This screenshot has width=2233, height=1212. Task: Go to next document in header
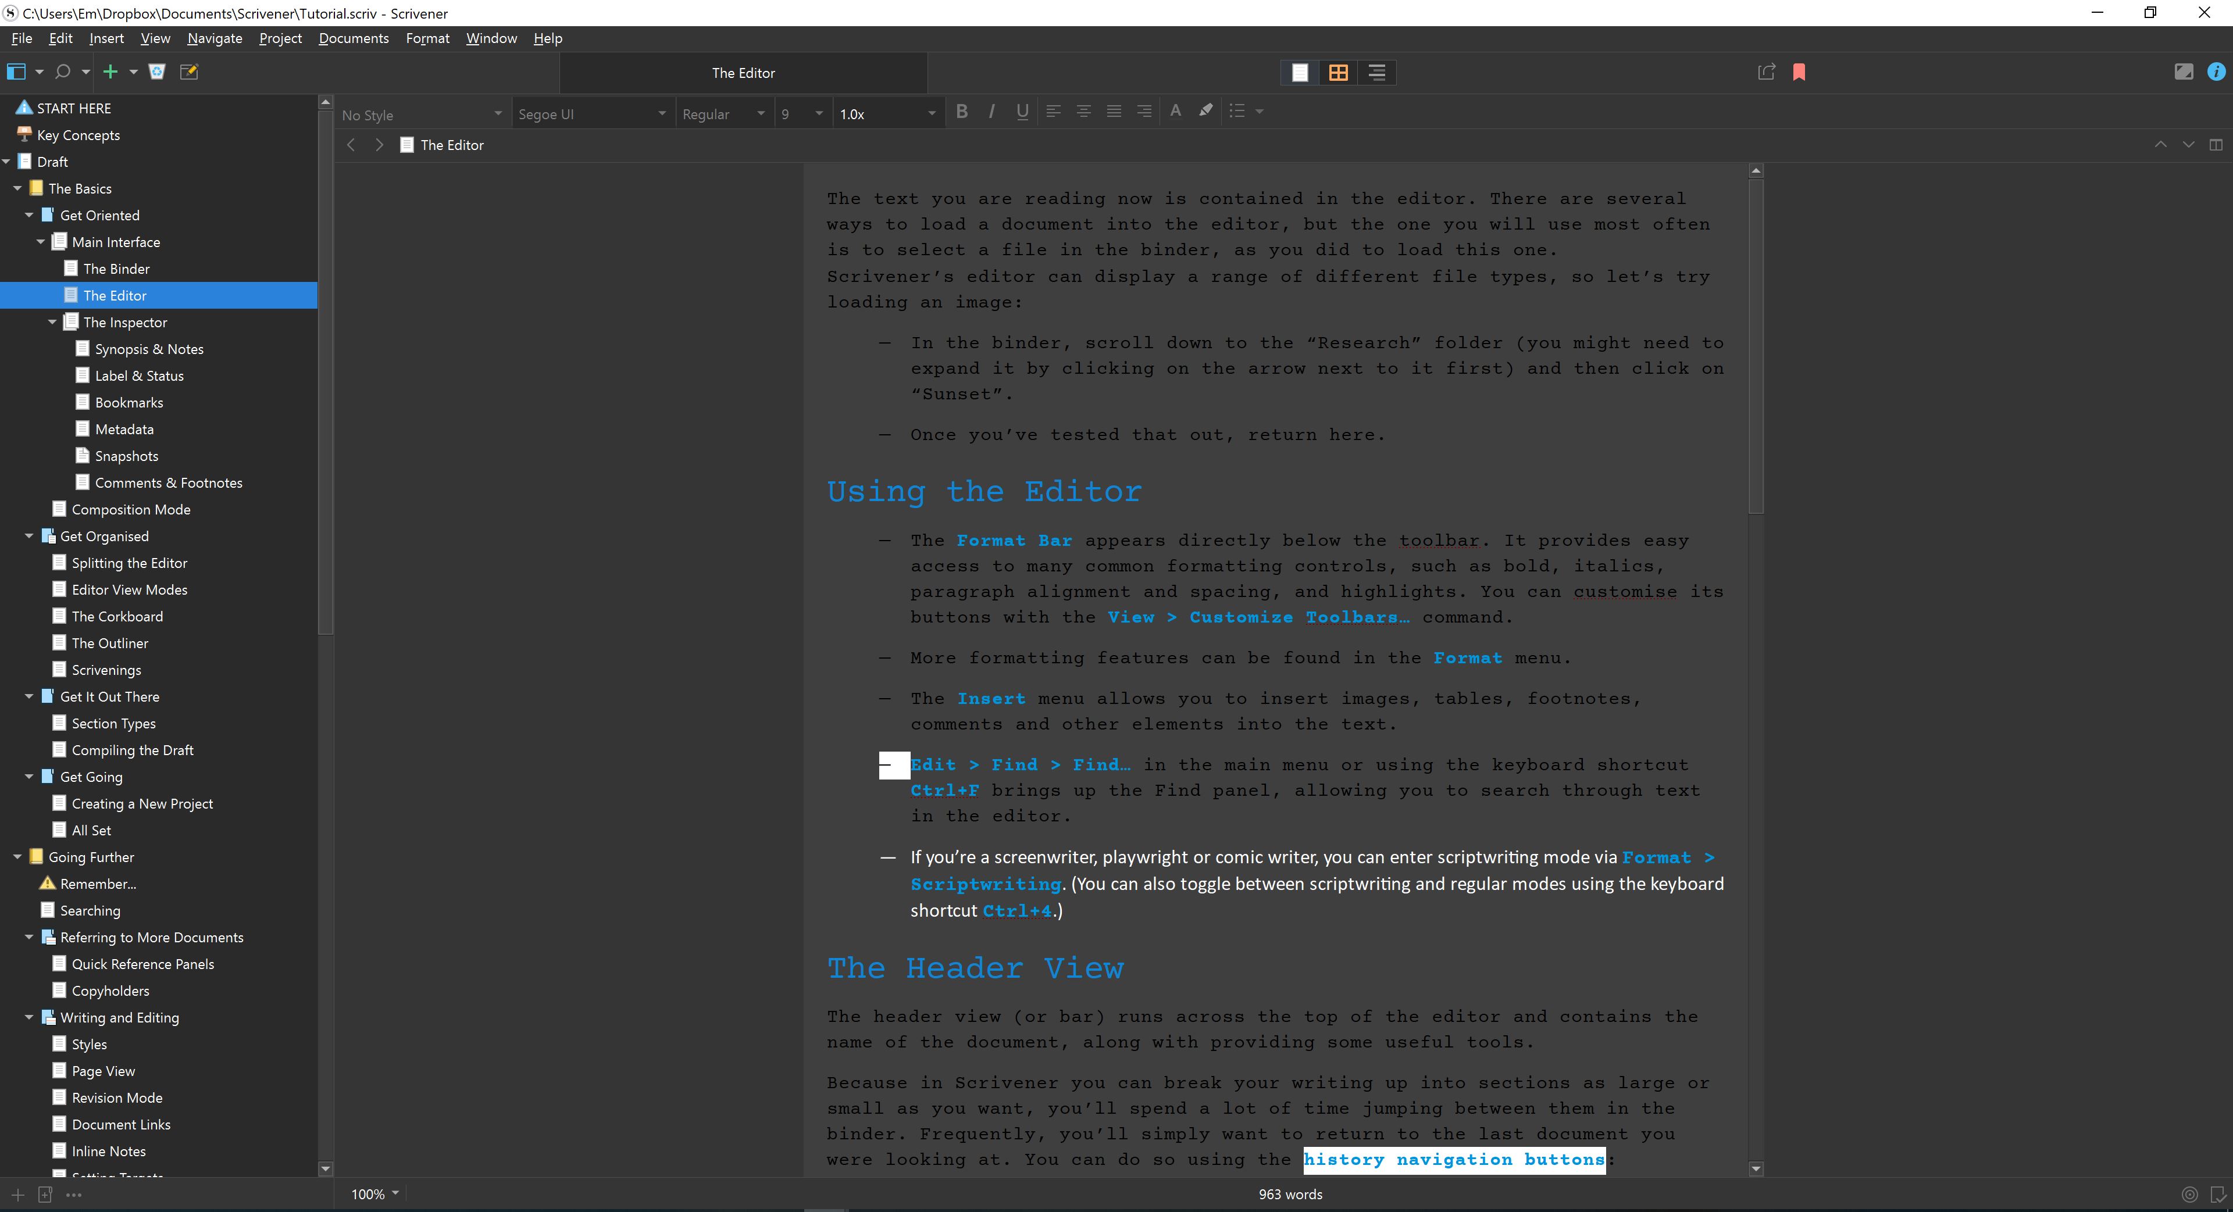tap(2189, 145)
